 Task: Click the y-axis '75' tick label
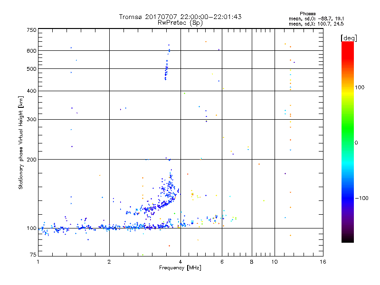33,255
